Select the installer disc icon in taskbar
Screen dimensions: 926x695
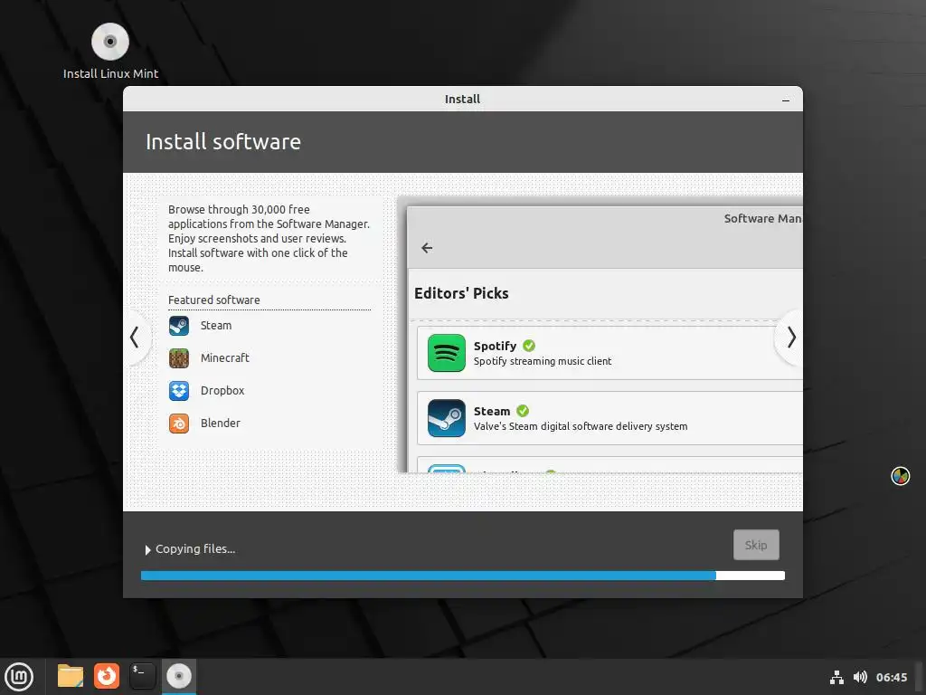179,676
